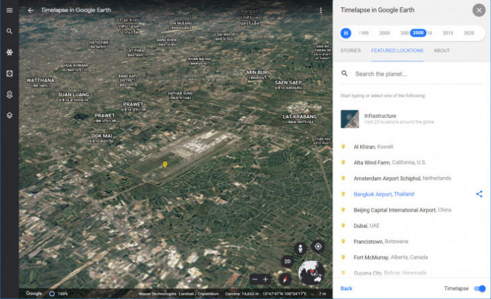Select Bangkok Airport, Thailand
The height and width of the screenshot is (299, 491).
(383, 194)
